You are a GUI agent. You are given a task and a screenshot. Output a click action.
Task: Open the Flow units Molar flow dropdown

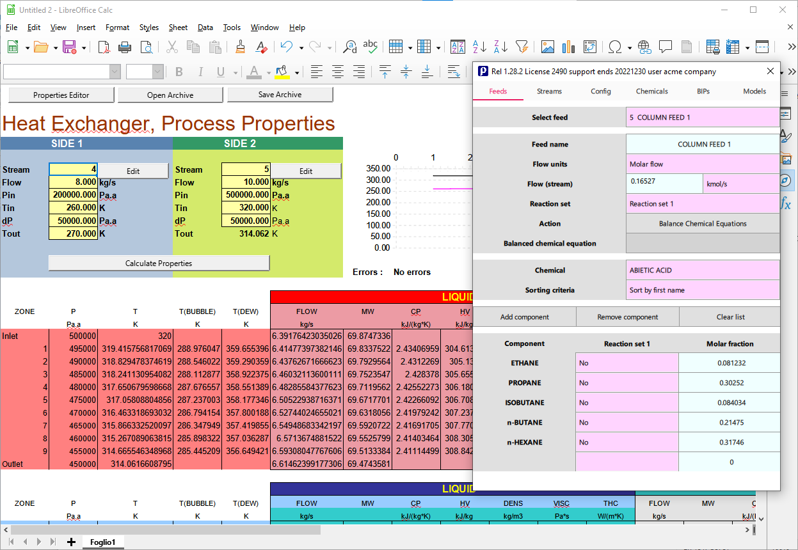(x=703, y=164)
